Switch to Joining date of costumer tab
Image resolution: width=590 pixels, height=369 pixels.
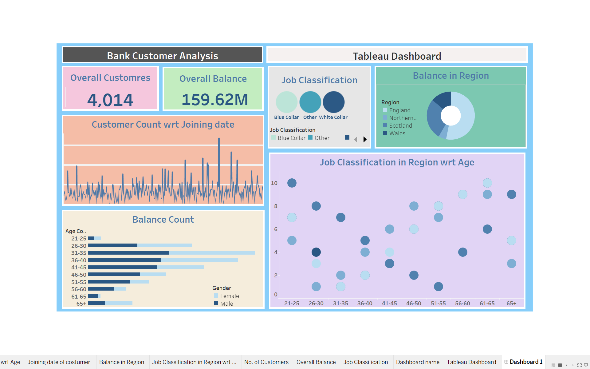[x=59, y=362]
